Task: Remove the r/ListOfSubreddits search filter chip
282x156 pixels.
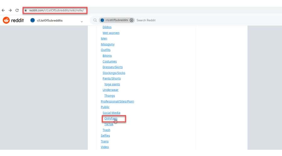Action: click(x=132, y=20)
